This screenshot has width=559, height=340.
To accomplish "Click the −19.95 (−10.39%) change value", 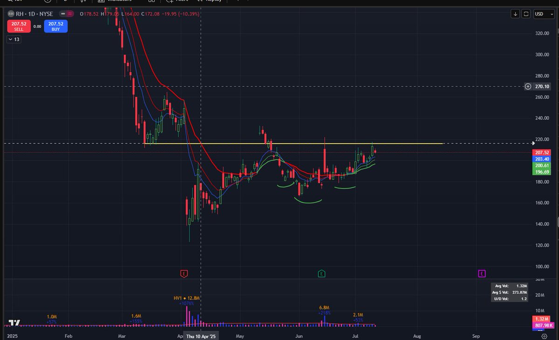I will pos(181,14).
